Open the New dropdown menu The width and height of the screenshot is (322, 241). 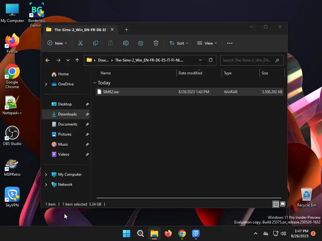57,43
